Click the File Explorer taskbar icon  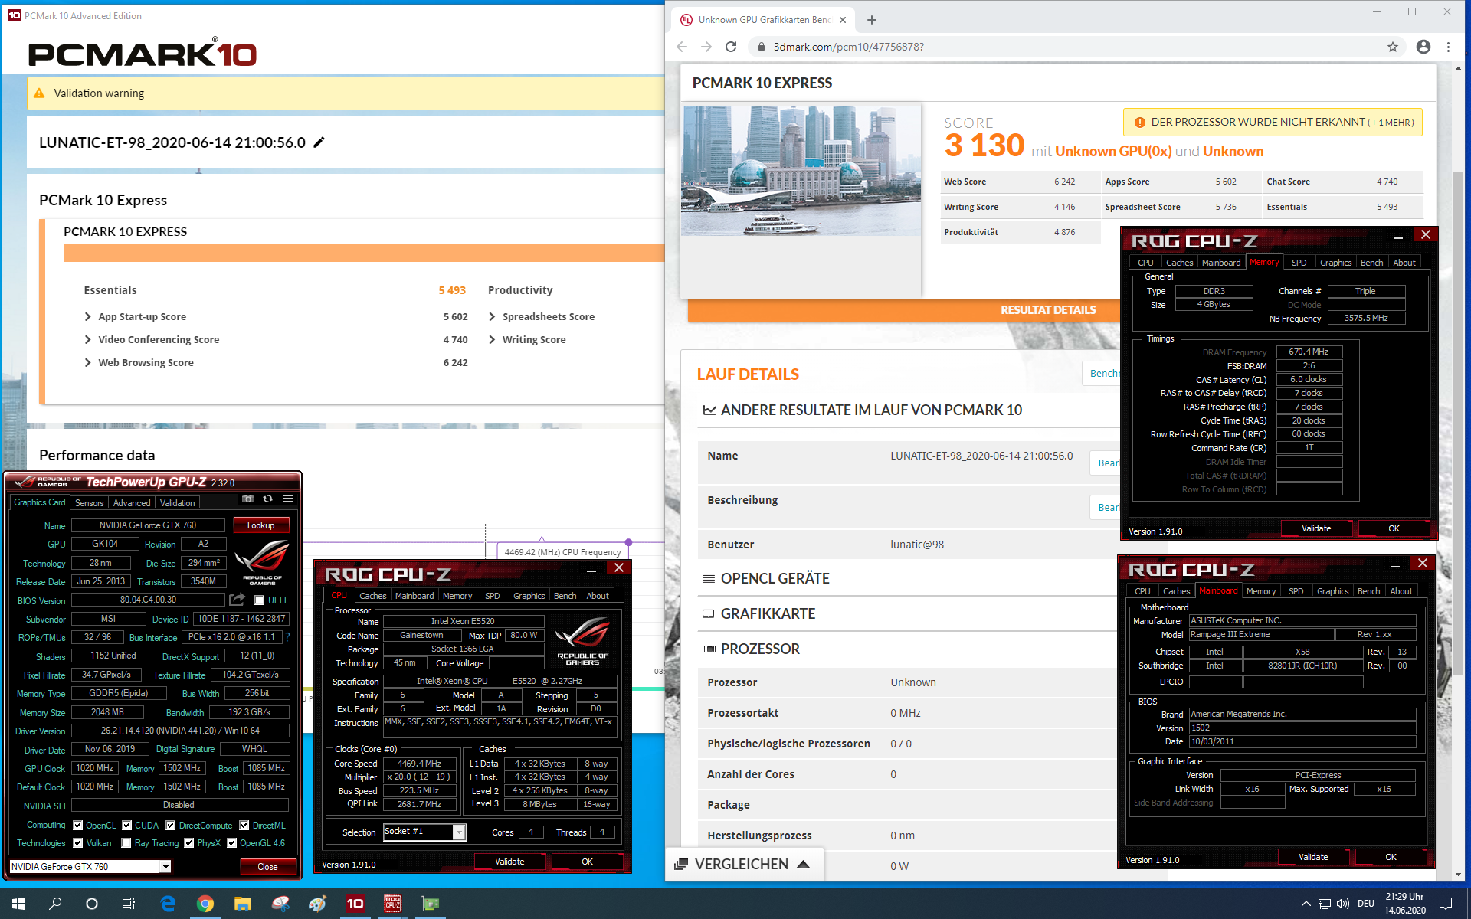(x=242, y=904)
